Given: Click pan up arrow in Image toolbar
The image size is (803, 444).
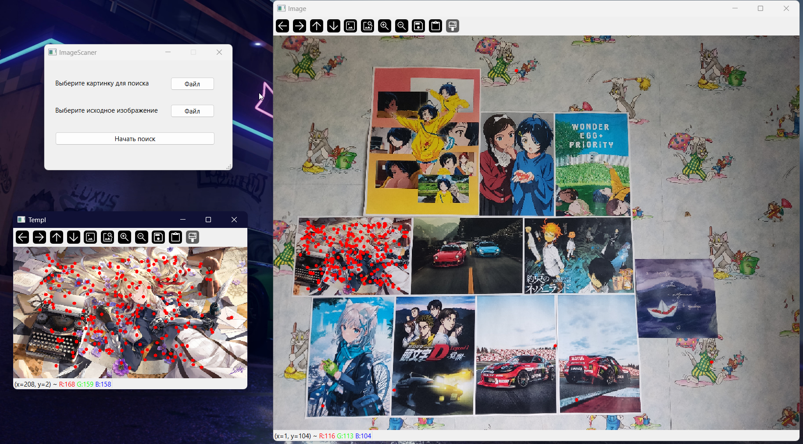Looking at the screenshot, I should pyautogui.click(x=317, y=26).
